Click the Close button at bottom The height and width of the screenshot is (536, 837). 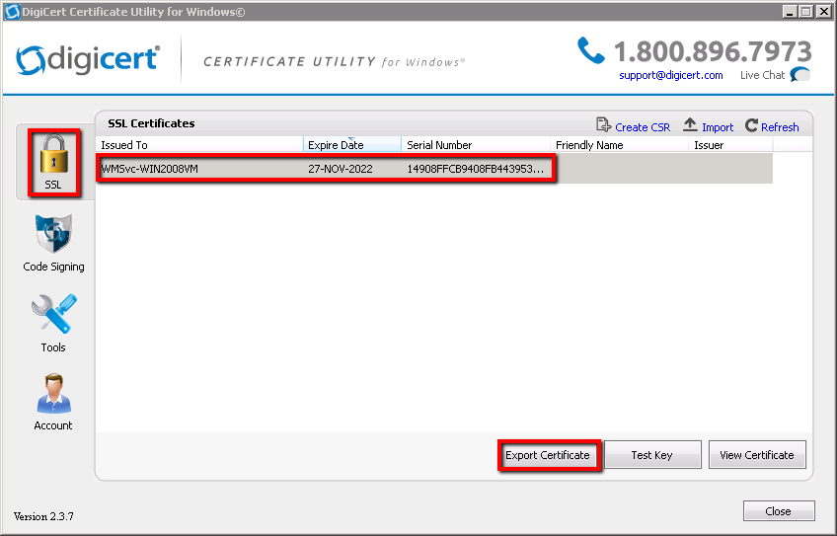point(778,511)
